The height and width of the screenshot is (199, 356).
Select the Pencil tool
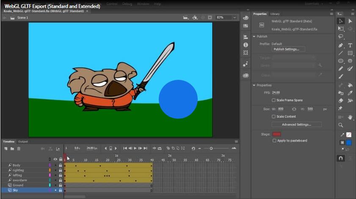coord(341,69)
